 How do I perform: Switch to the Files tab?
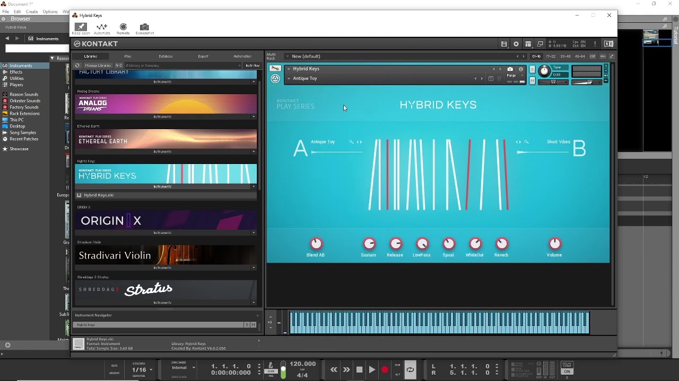(x=128, y=56)
